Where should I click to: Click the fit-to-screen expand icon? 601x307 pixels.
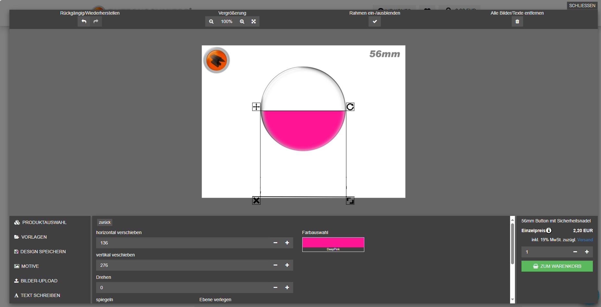point(254,21)
